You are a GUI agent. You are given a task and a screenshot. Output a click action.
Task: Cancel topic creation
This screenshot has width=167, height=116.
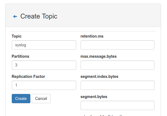tap(41, 99)
